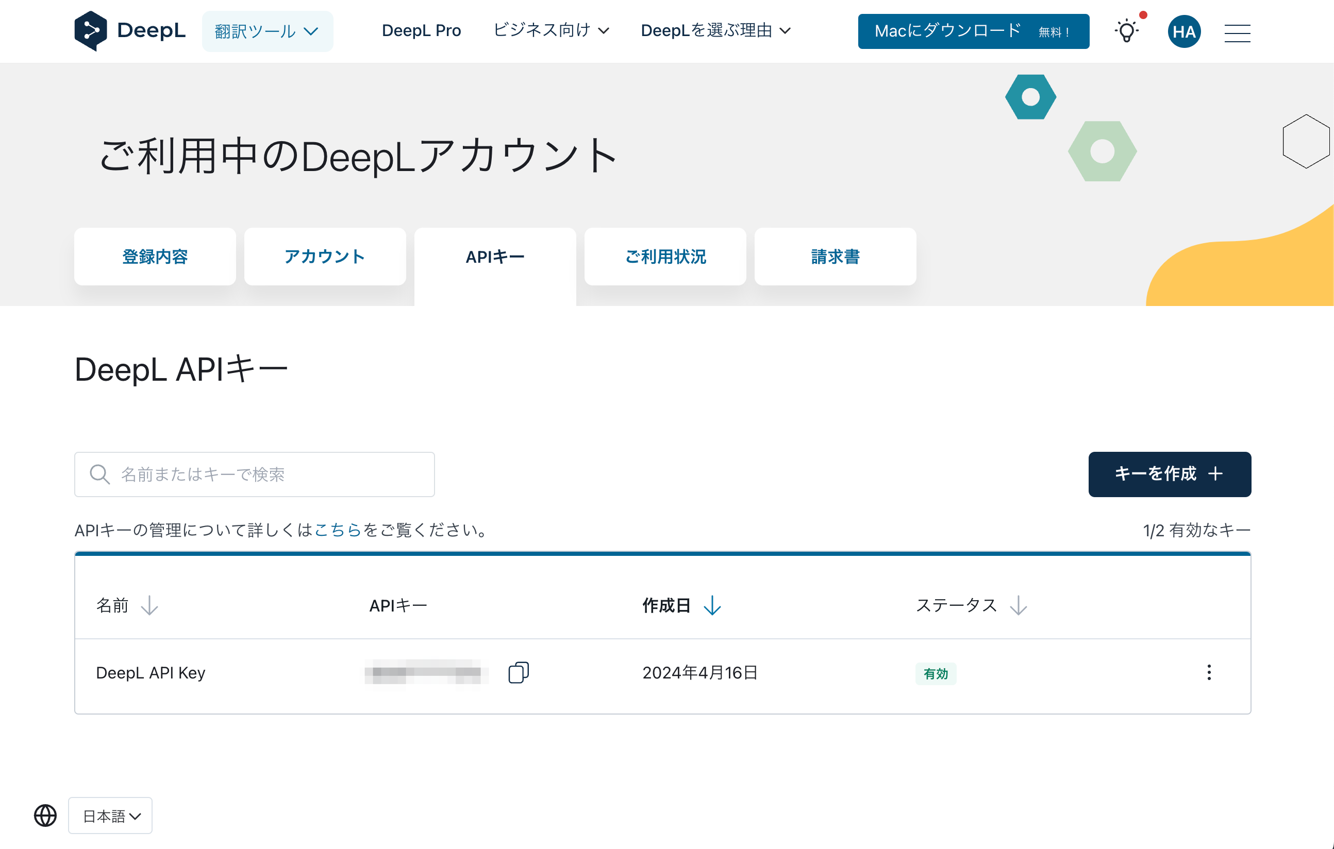Switch to the ご利用状況 tab
The width and height of the screenshot is (1334, 849).
coord(665,257)
